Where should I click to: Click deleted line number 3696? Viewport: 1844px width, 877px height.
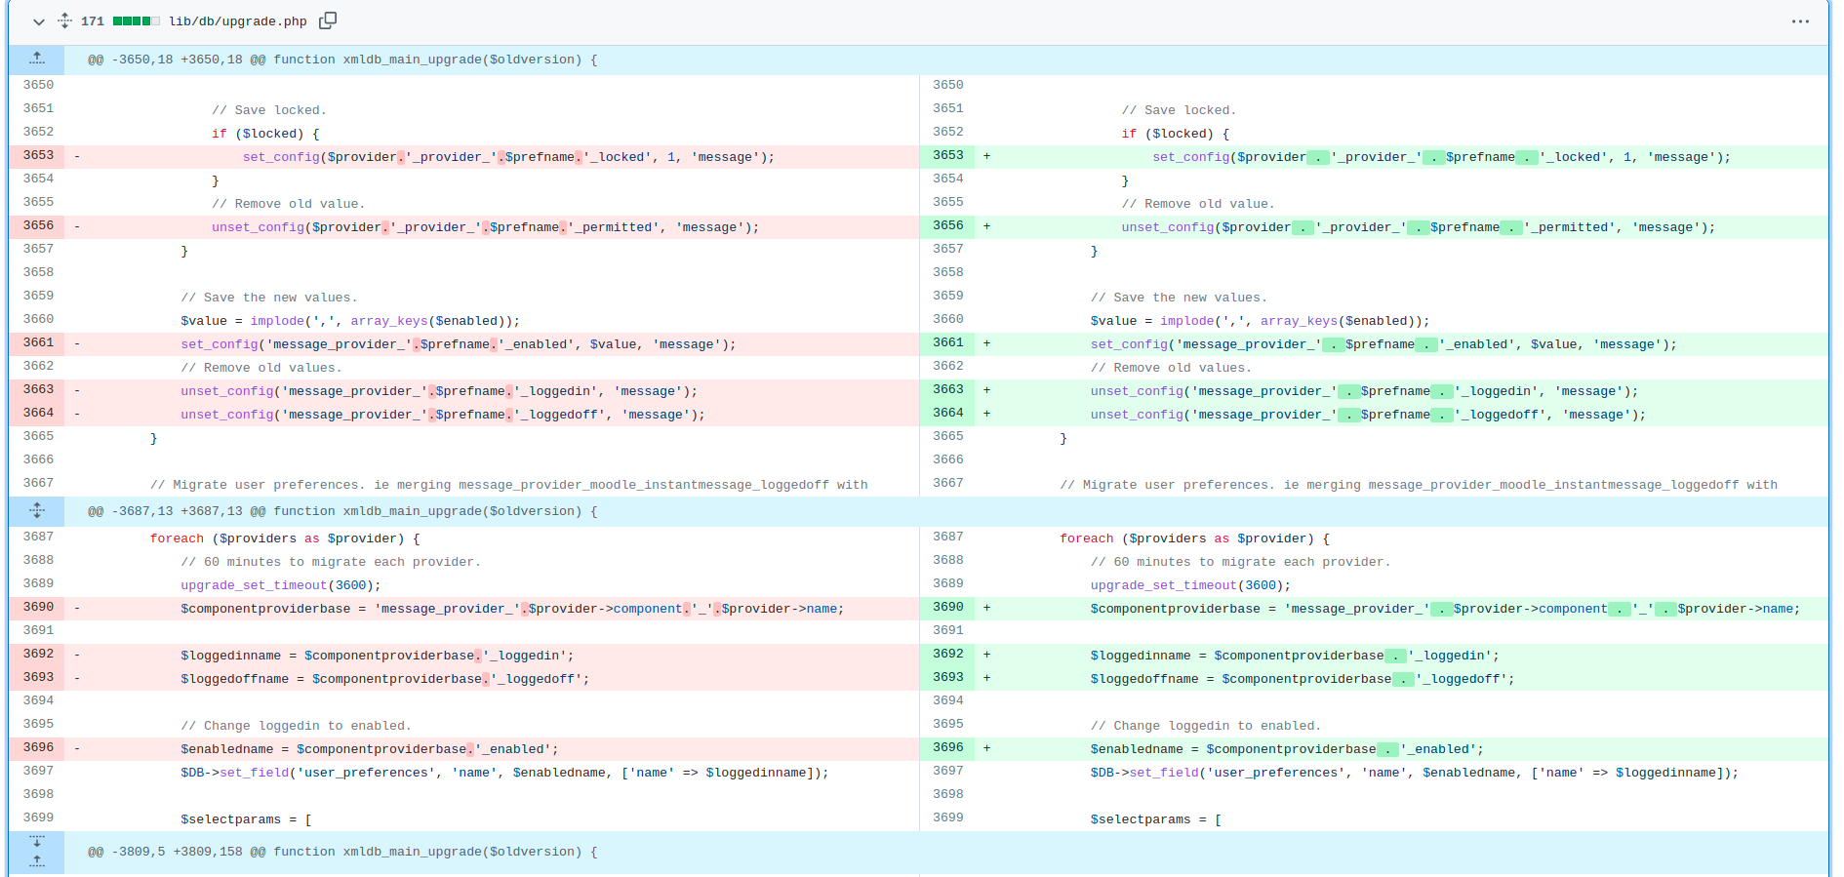tap(38, 748)
